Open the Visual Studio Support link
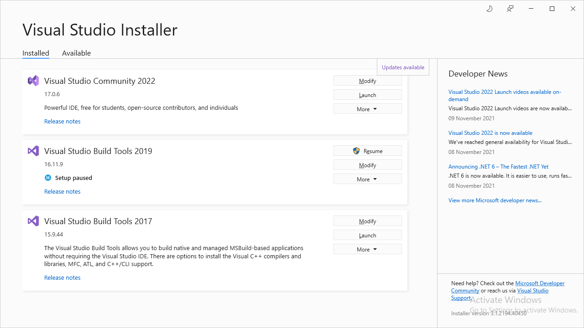 point(532,290)
